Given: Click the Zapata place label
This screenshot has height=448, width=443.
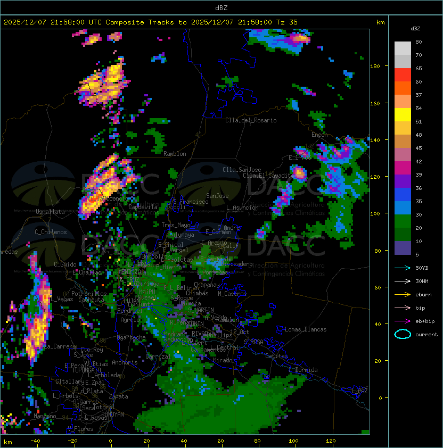Looking at the screenshot, I should pyautogui.click(x=118, y=396).
